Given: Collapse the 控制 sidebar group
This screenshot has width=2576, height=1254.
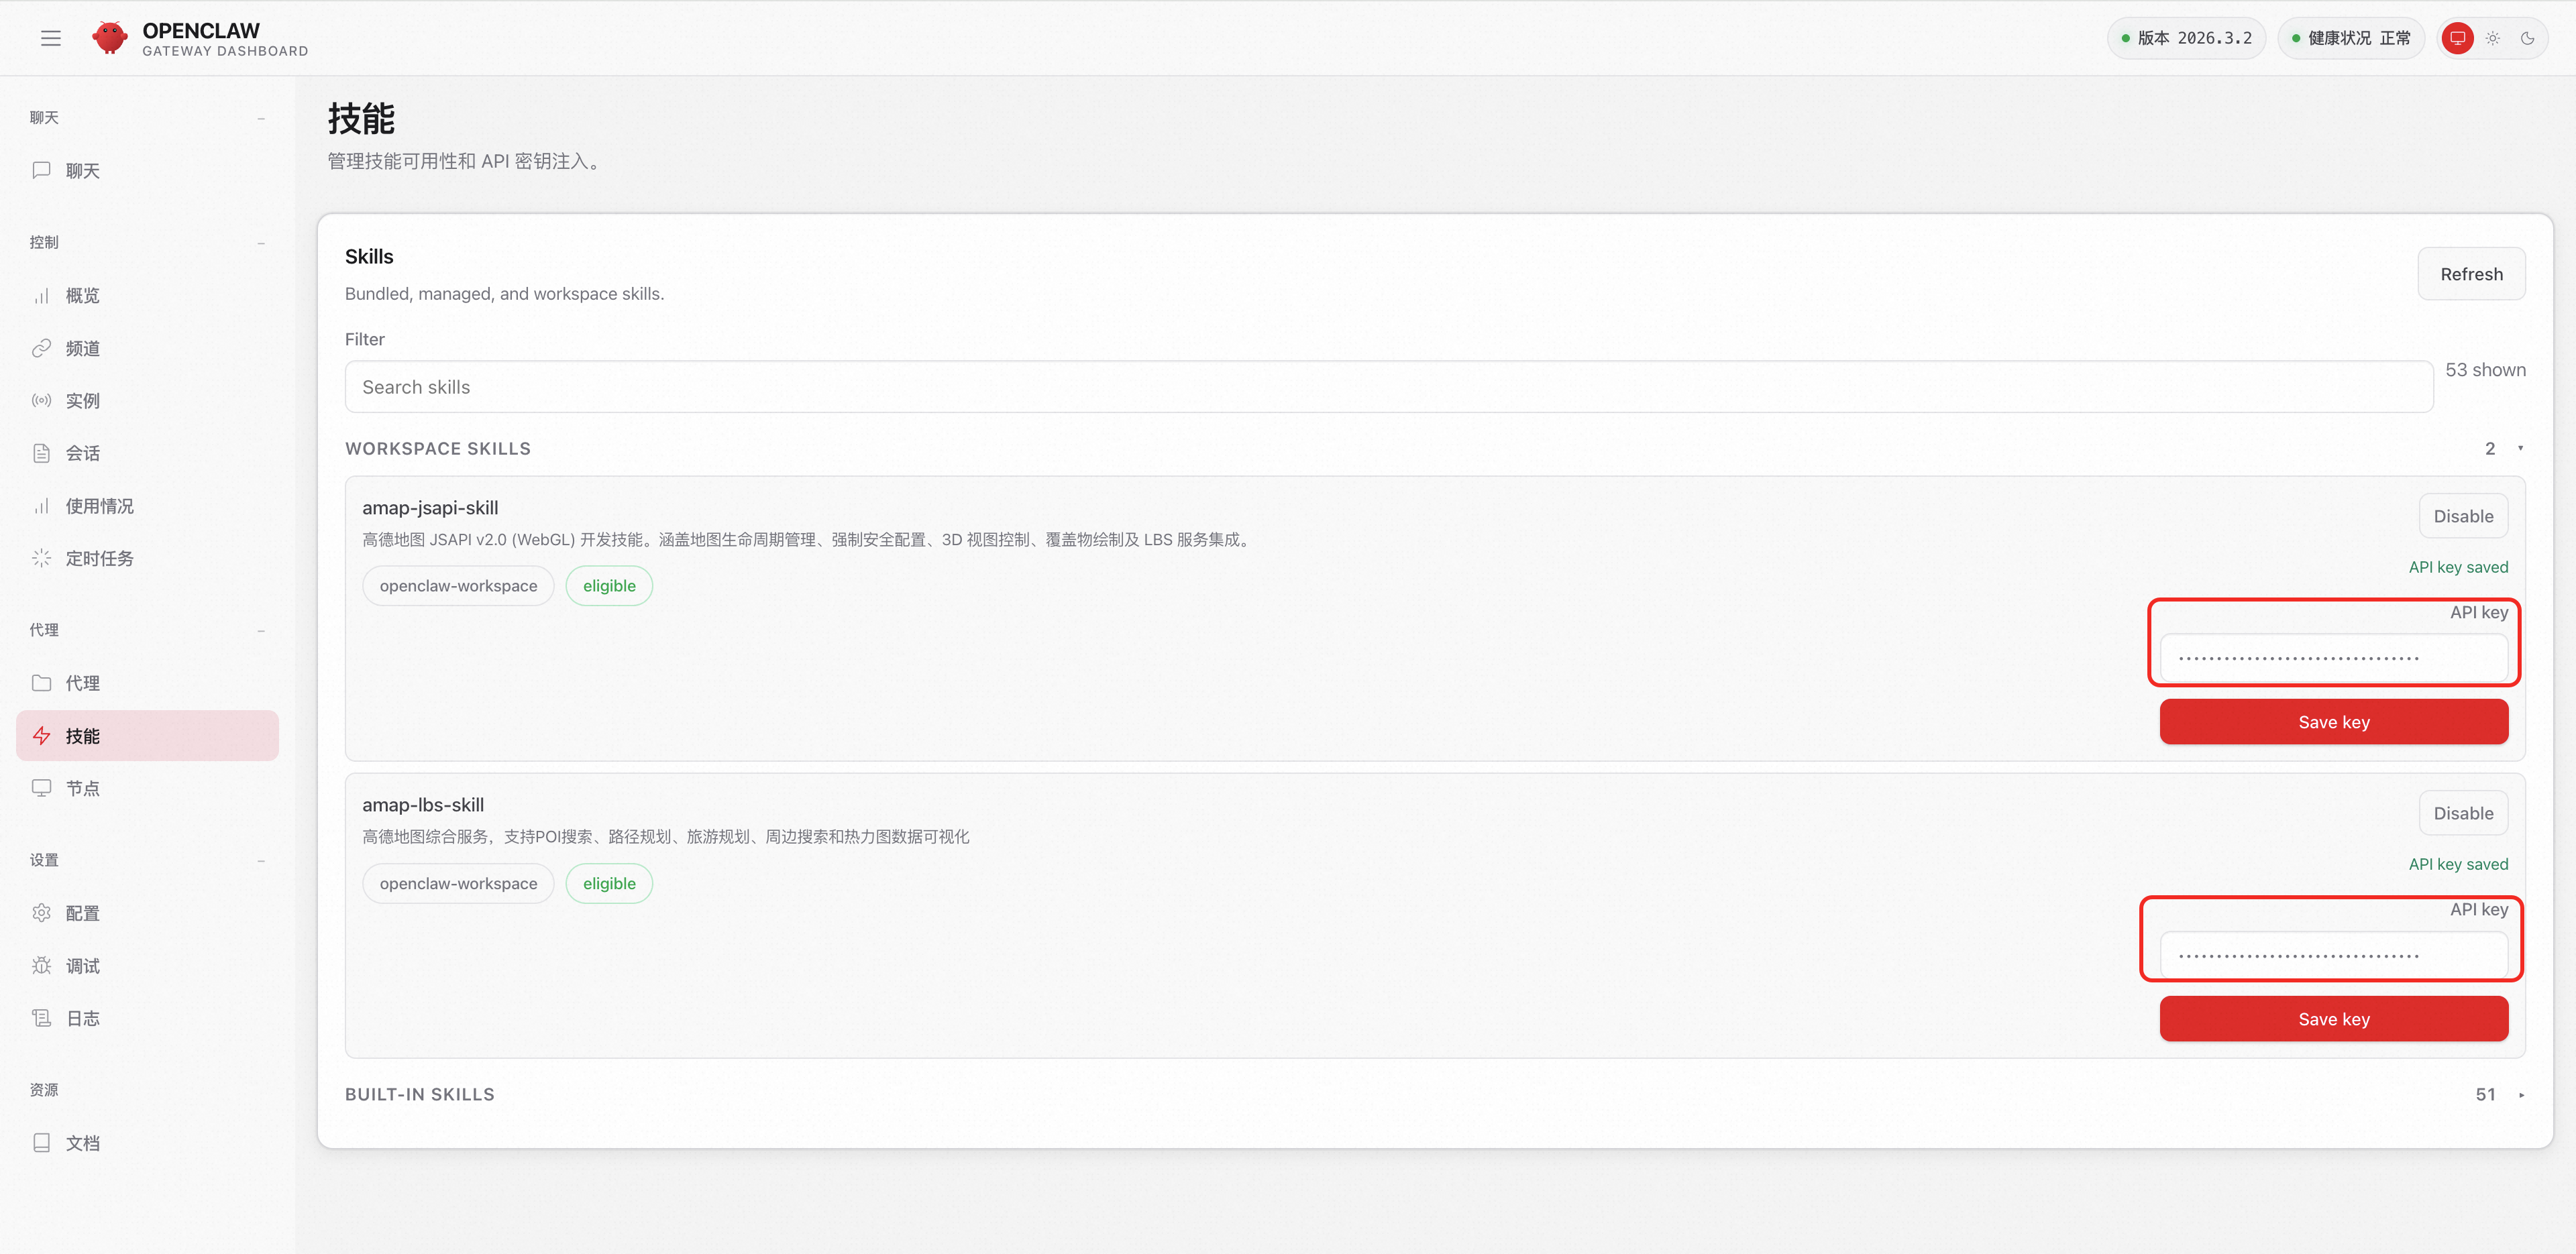Looking at the screenshot, I should coord(261,243).
